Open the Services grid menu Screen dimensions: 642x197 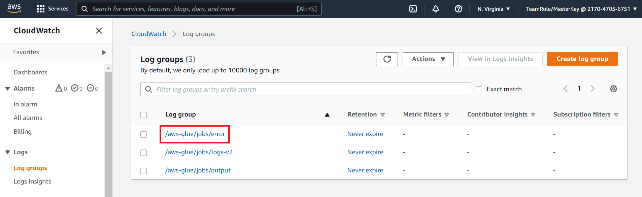pyautogui.click(x=53, y=9)
